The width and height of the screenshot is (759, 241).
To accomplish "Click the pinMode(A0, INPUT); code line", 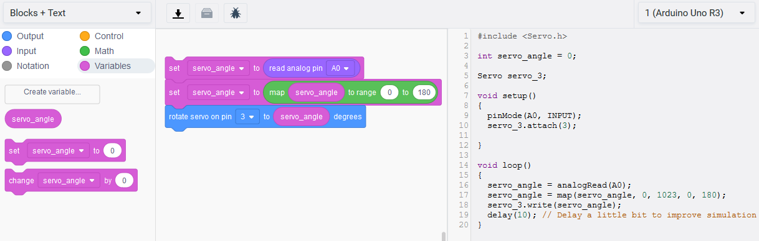I will coord(534,116).
